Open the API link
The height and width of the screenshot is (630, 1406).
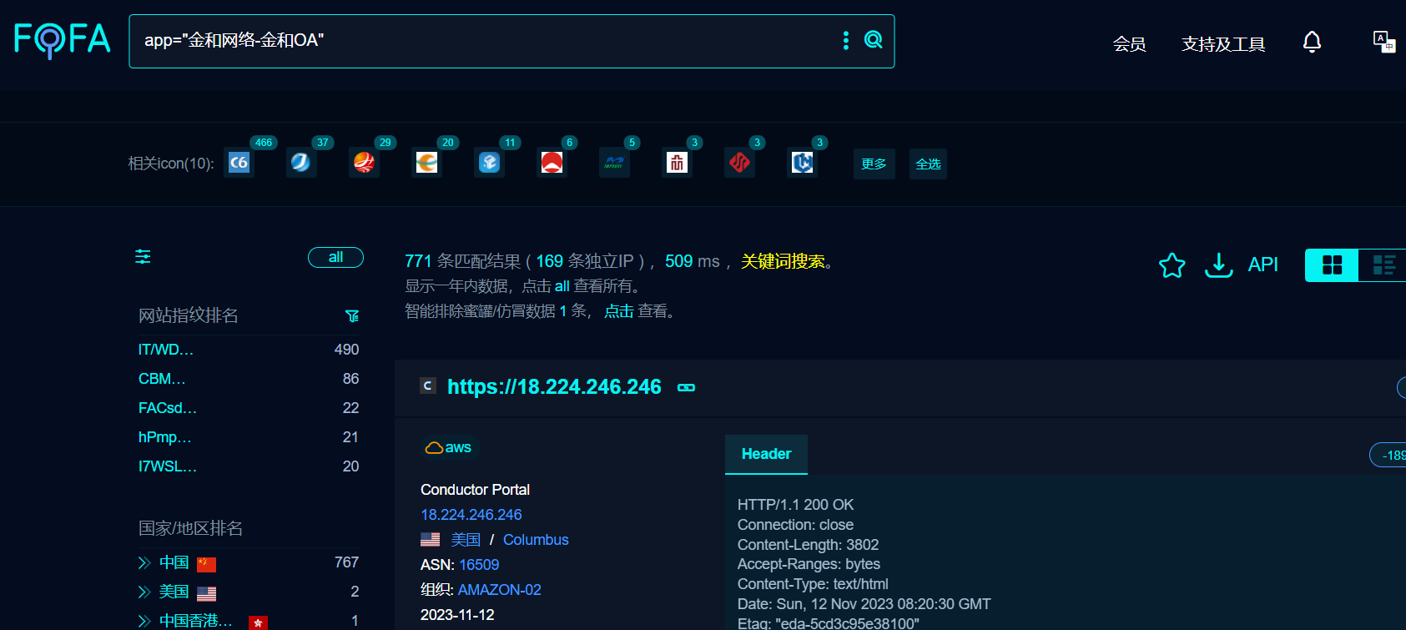coord(1262,265)
